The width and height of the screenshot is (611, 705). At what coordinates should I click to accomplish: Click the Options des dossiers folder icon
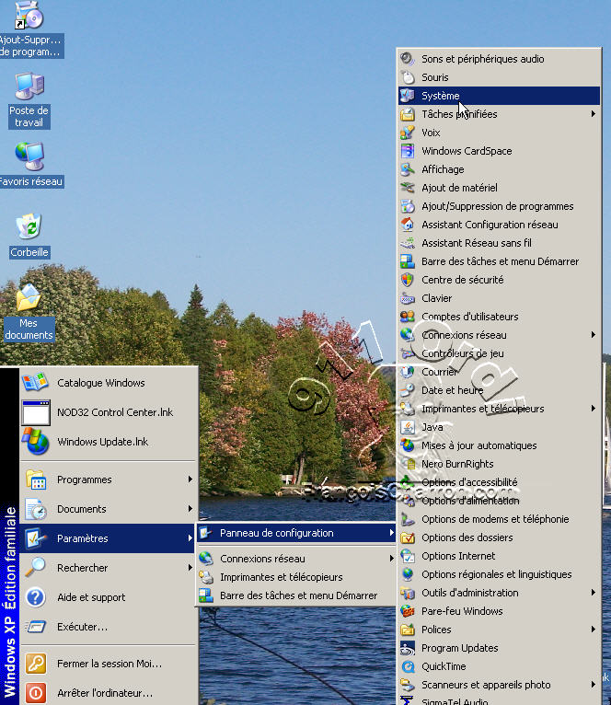[x=408, y=537]
